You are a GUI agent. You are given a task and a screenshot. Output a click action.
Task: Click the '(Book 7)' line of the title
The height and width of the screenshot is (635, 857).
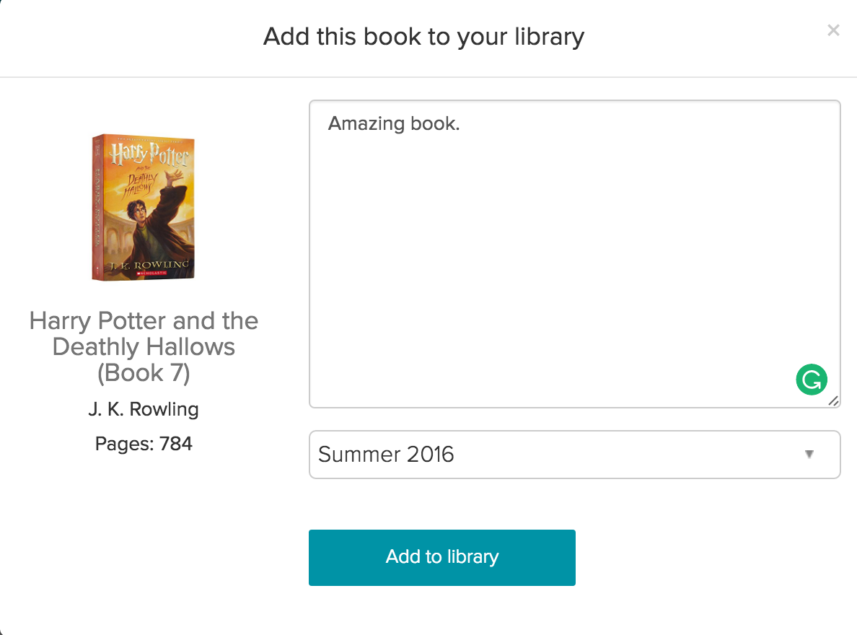pos(144,373)
